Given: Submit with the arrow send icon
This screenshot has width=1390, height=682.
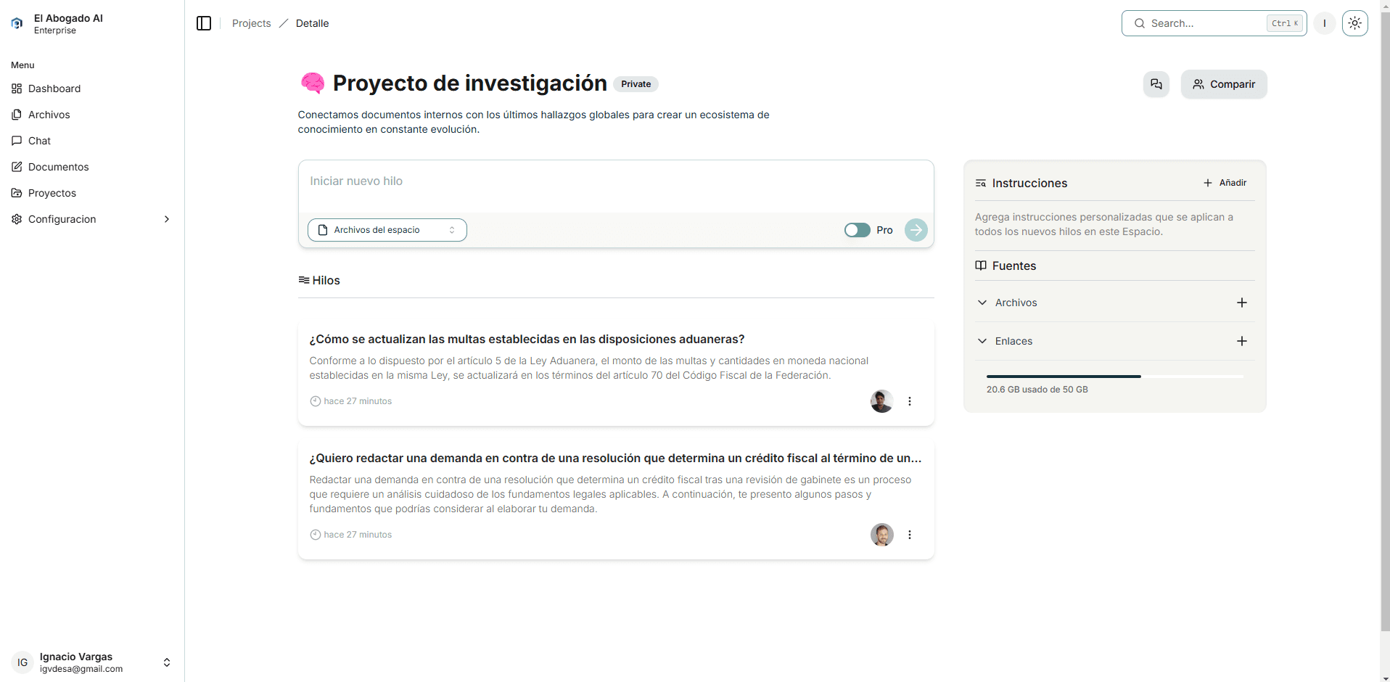Looking at the screenshot, I should click(x=915, y=230).
